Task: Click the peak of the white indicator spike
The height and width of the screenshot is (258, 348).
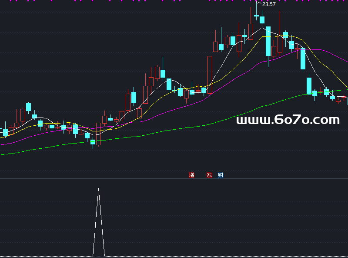Action: (x=98, y=189)
